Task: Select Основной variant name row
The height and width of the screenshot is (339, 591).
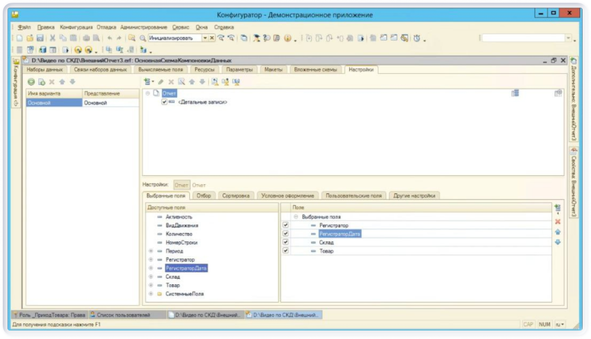Action: pos(54,103)
